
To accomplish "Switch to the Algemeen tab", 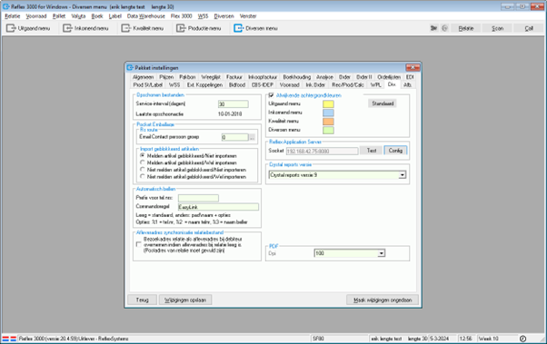I will [143, 77].
